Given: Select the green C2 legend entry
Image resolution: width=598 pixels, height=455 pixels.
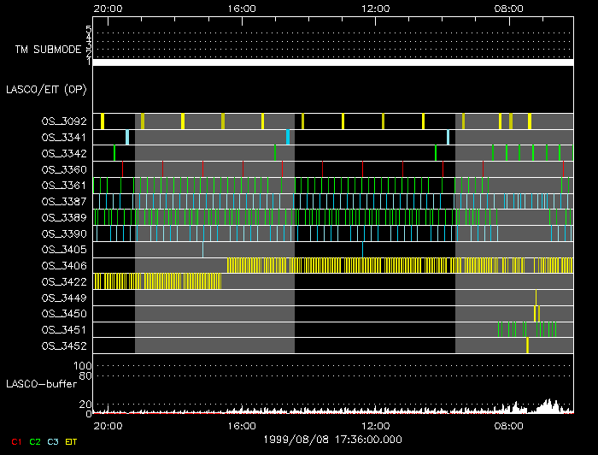Looking at the screenshot, I should (35, 441).
